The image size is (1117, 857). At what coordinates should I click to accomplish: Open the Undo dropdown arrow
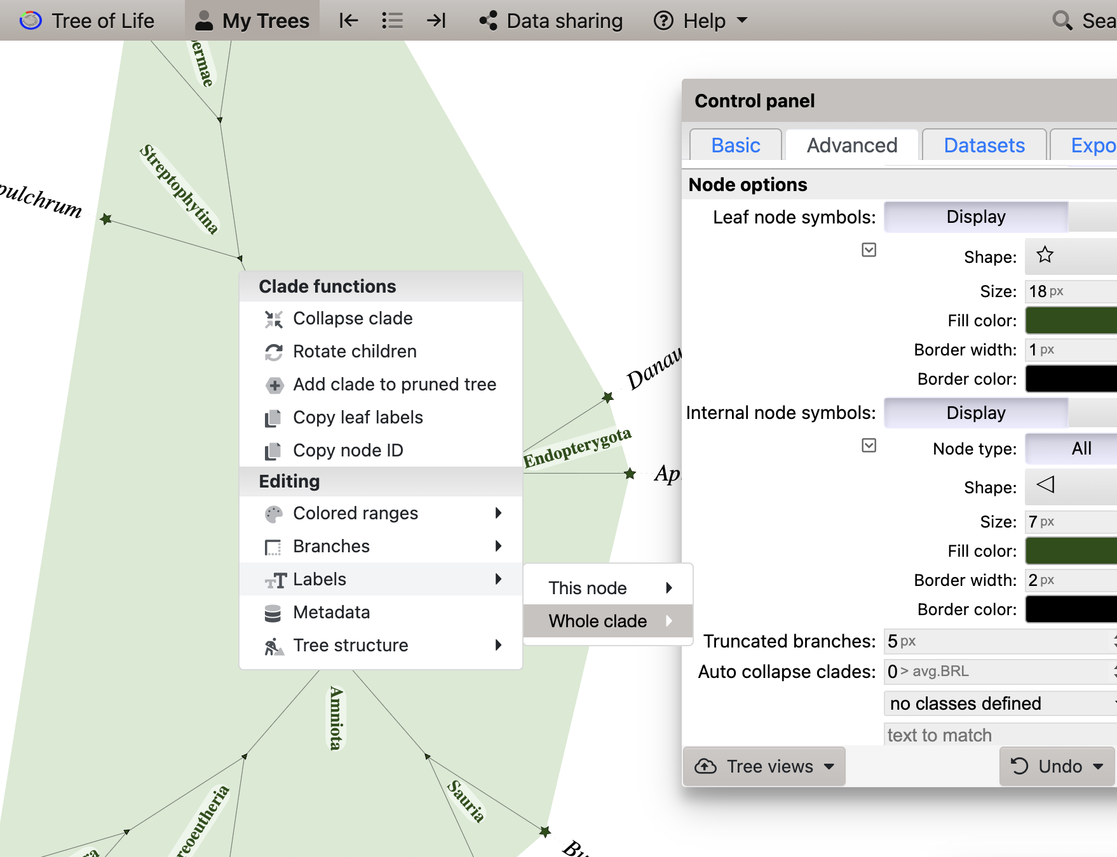coord(1098,766)
